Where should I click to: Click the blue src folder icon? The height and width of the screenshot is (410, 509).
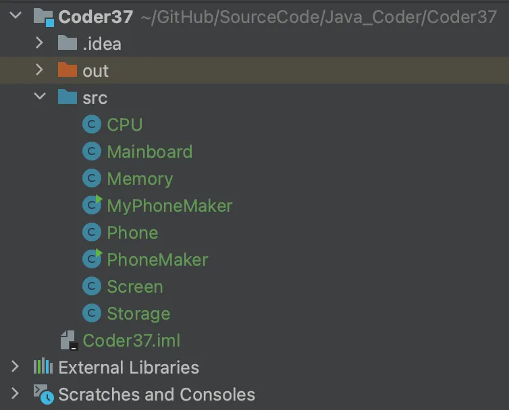click(68, 96)
